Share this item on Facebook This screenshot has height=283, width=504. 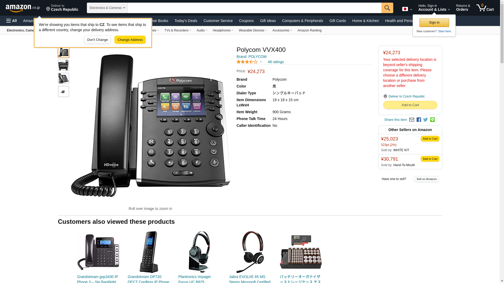click(419, 120)
